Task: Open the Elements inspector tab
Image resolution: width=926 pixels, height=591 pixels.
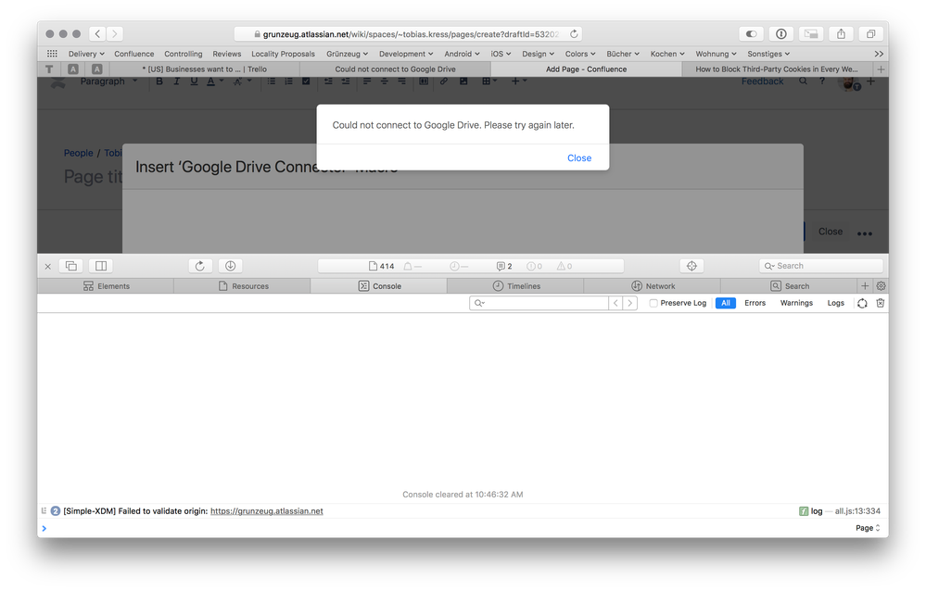Action: coord(106,285)
